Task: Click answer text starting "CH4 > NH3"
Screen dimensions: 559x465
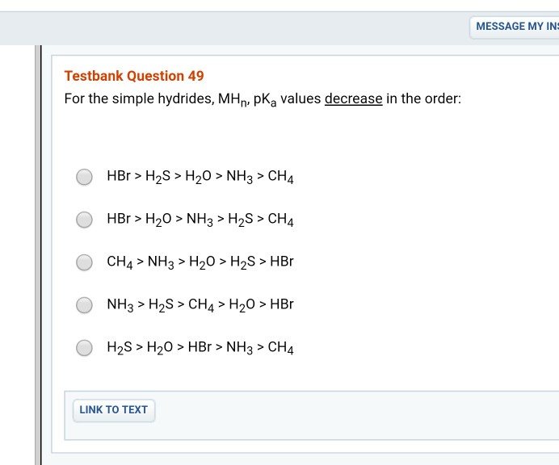Action: (200, 262)
